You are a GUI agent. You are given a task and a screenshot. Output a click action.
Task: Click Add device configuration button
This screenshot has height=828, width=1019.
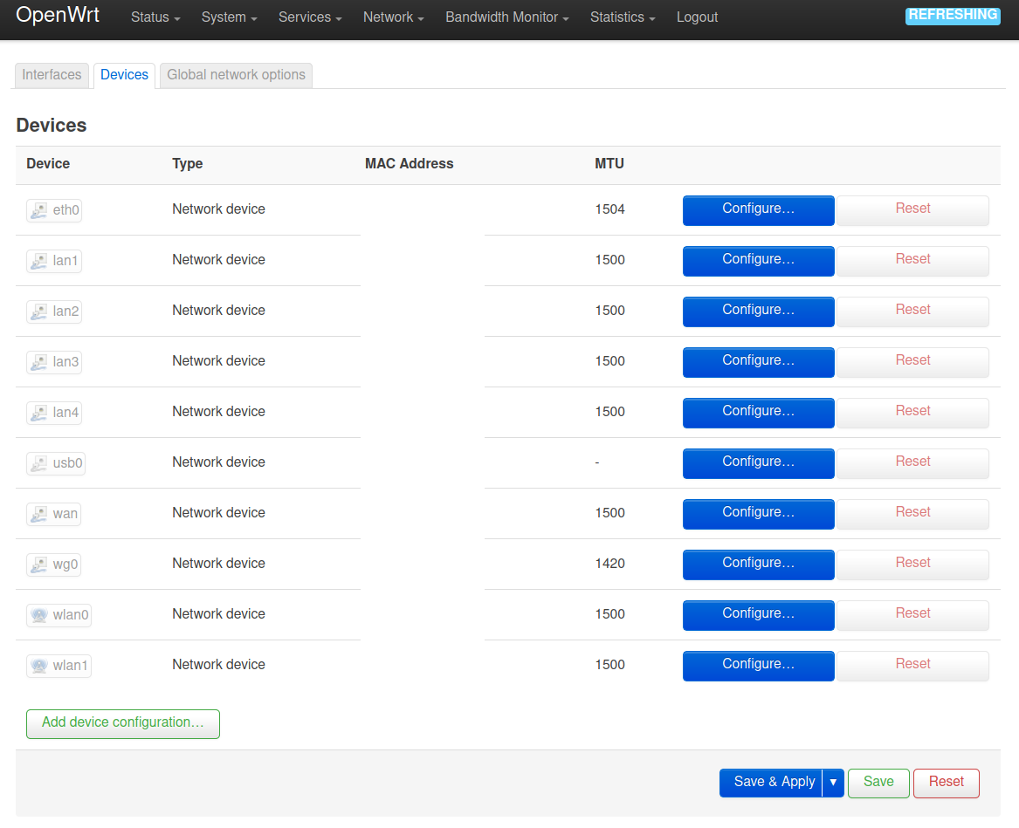[x=123, y=723]
